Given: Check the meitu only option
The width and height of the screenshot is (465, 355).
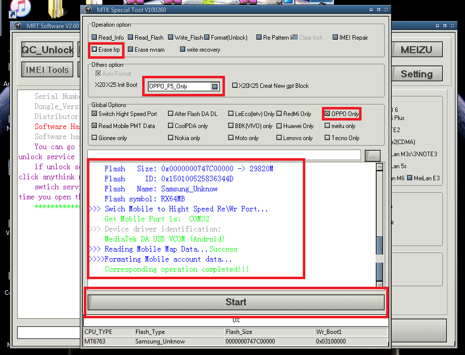Looking at the screenshot, I should (327, 126).
